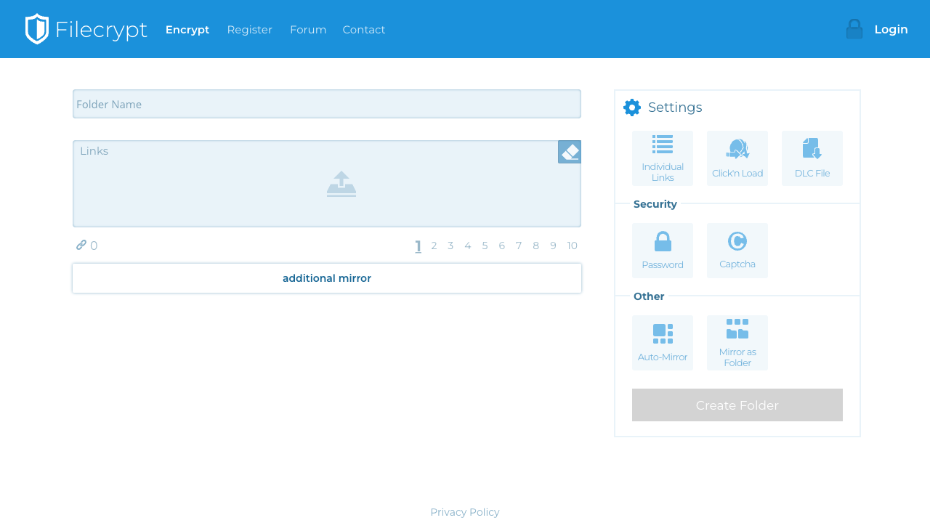
Task: Switch to mirror tab number 5
Action: tap(485, 246)
